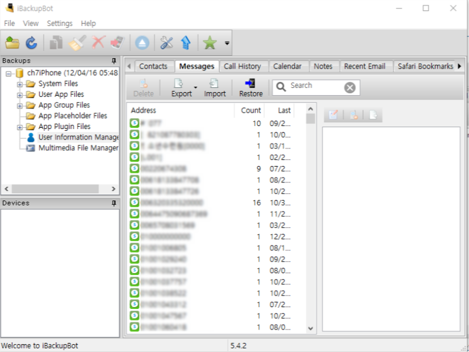Switch to the Notes tab
The height and width of the screenshot is (352, 469).
[323, 66]
